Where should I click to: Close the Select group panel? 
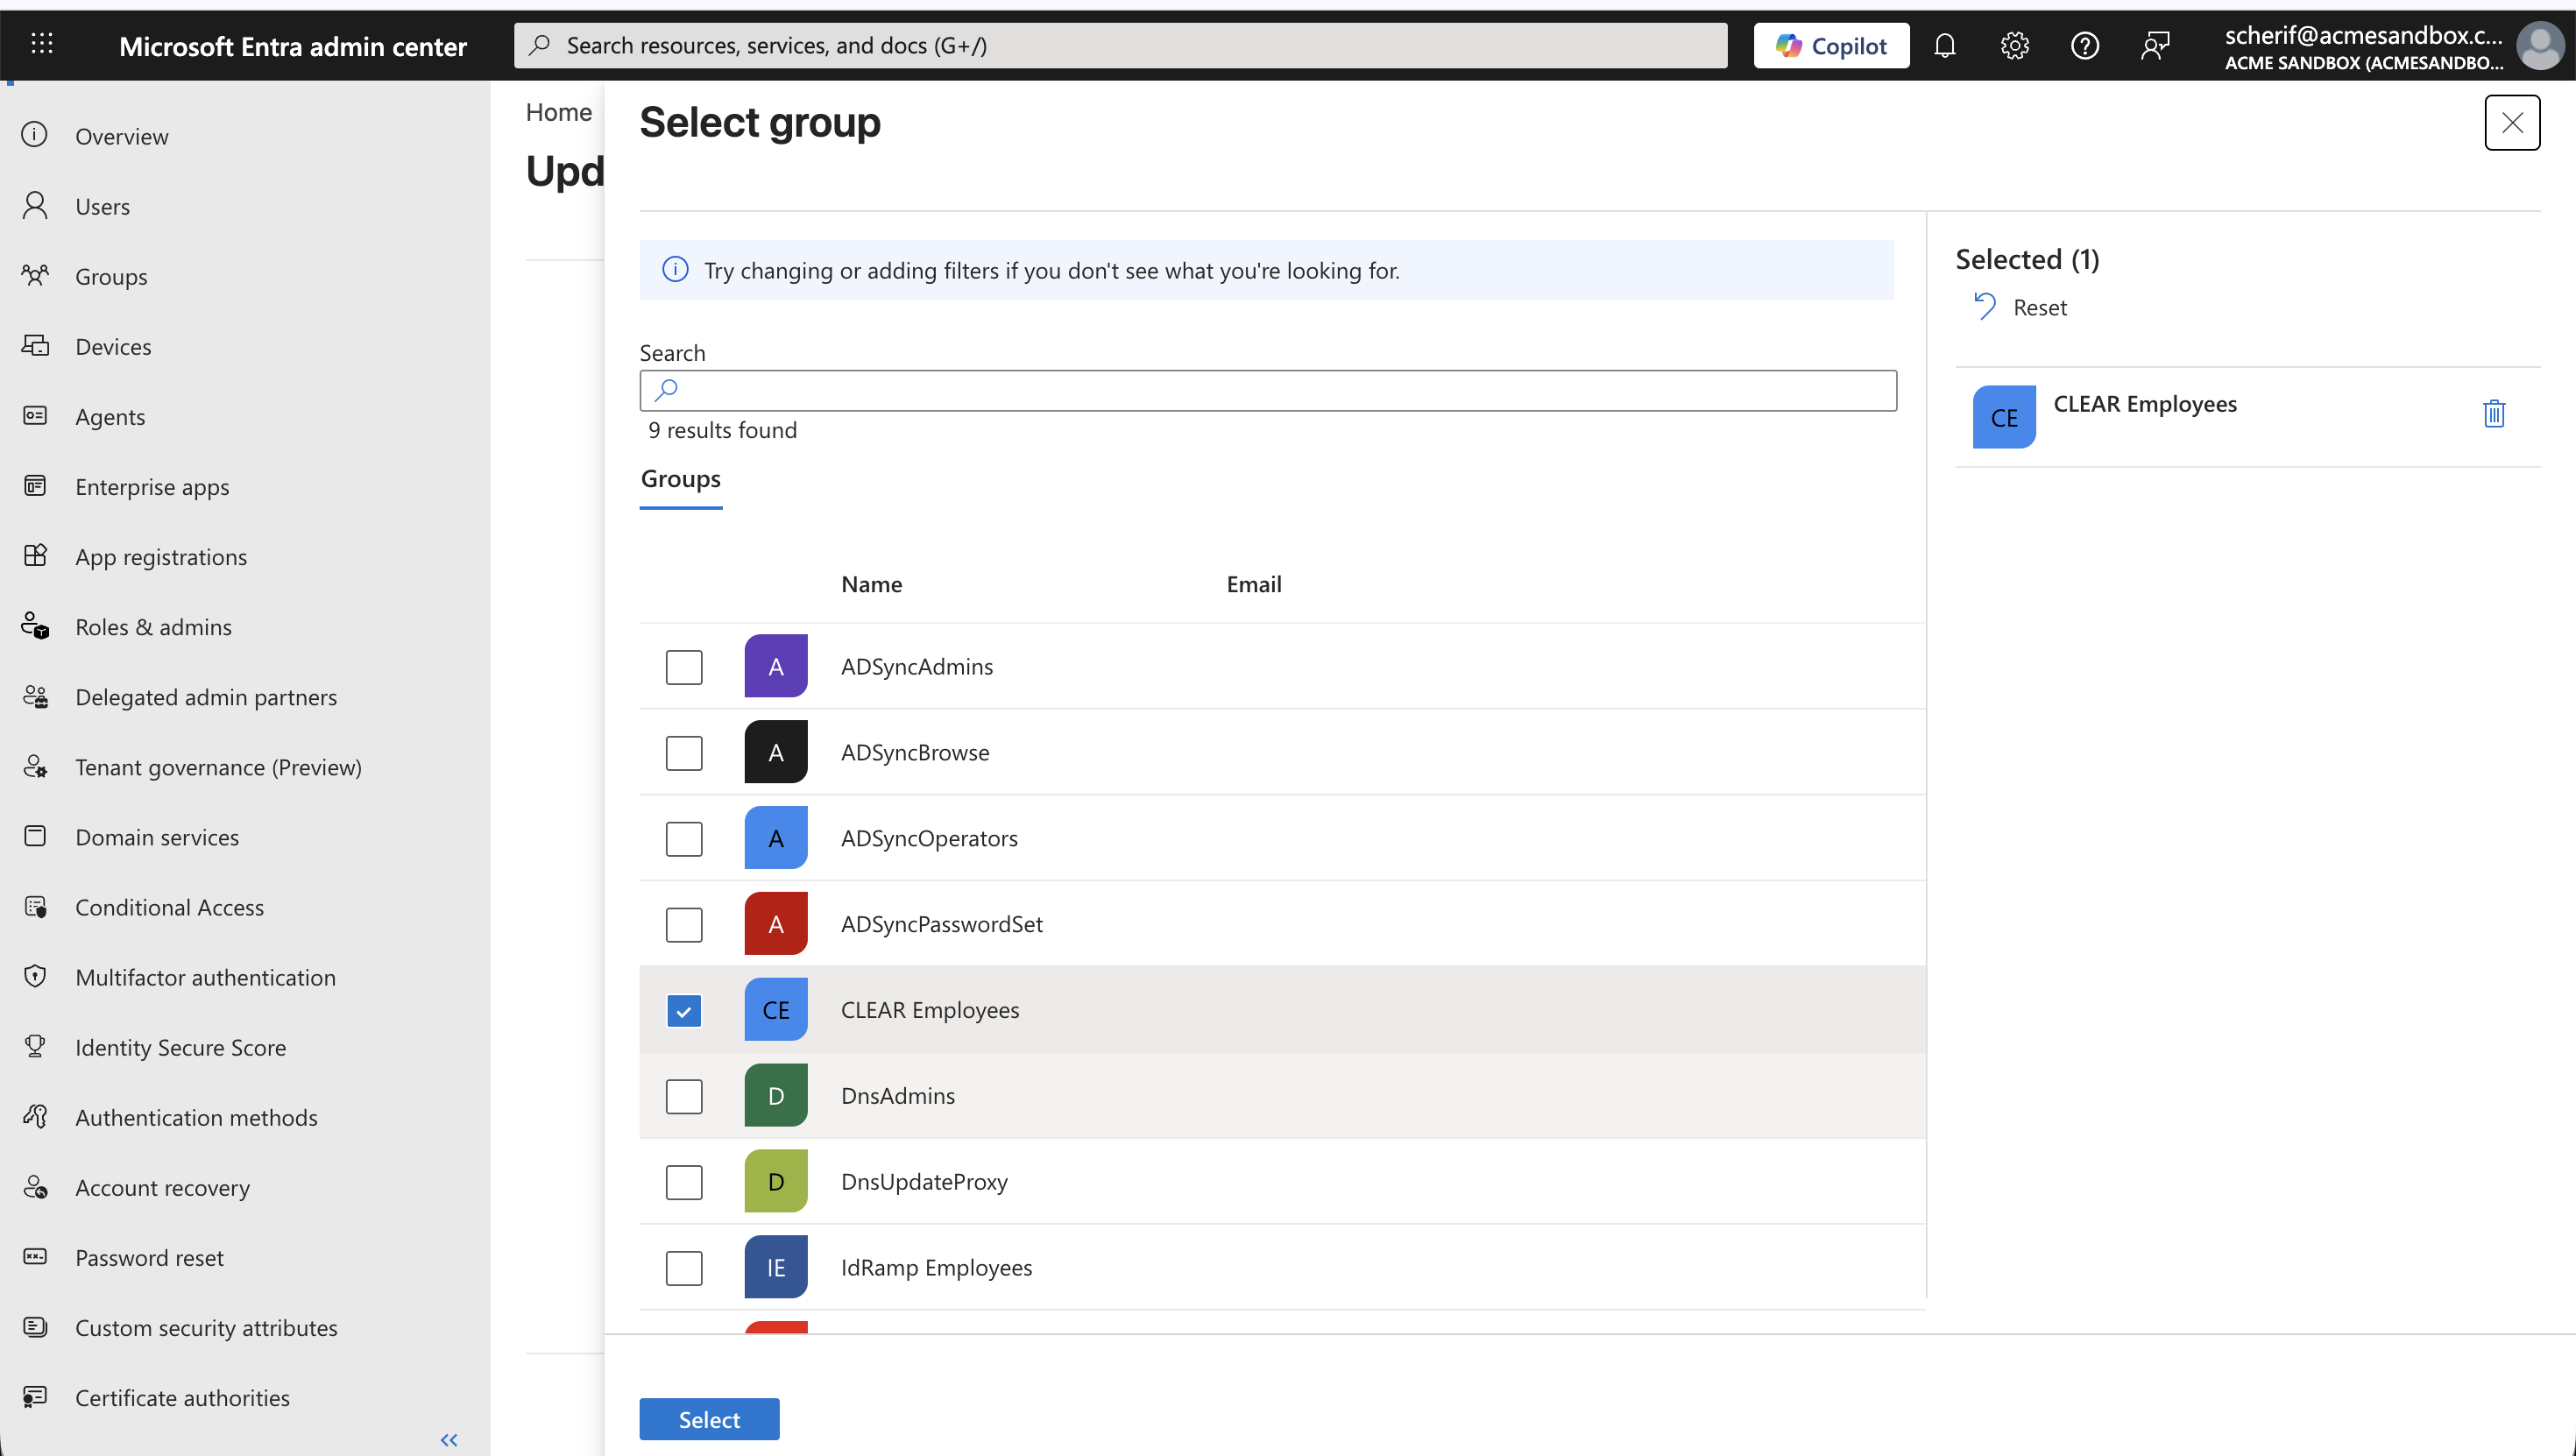click(2512, 122)
